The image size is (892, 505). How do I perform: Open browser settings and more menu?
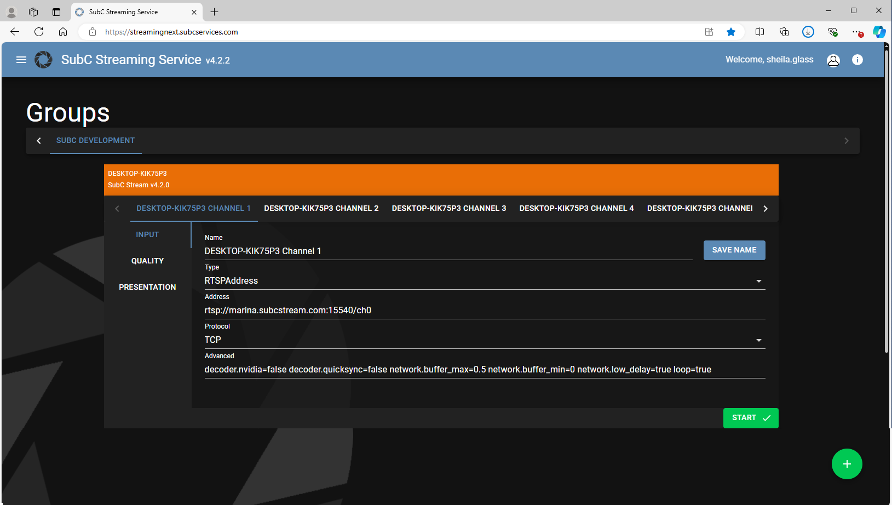pyautogui.click(x=858, y=32)
